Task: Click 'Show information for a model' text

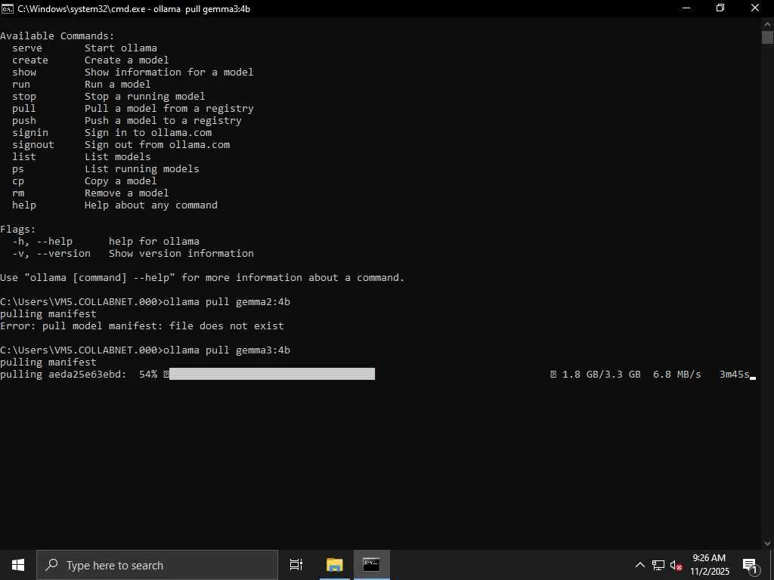Action: [x=169, y=72]
